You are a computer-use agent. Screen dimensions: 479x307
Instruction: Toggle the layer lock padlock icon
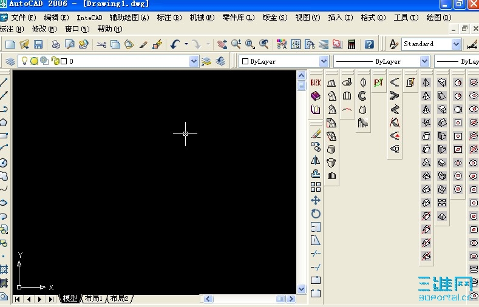(55, 61)
